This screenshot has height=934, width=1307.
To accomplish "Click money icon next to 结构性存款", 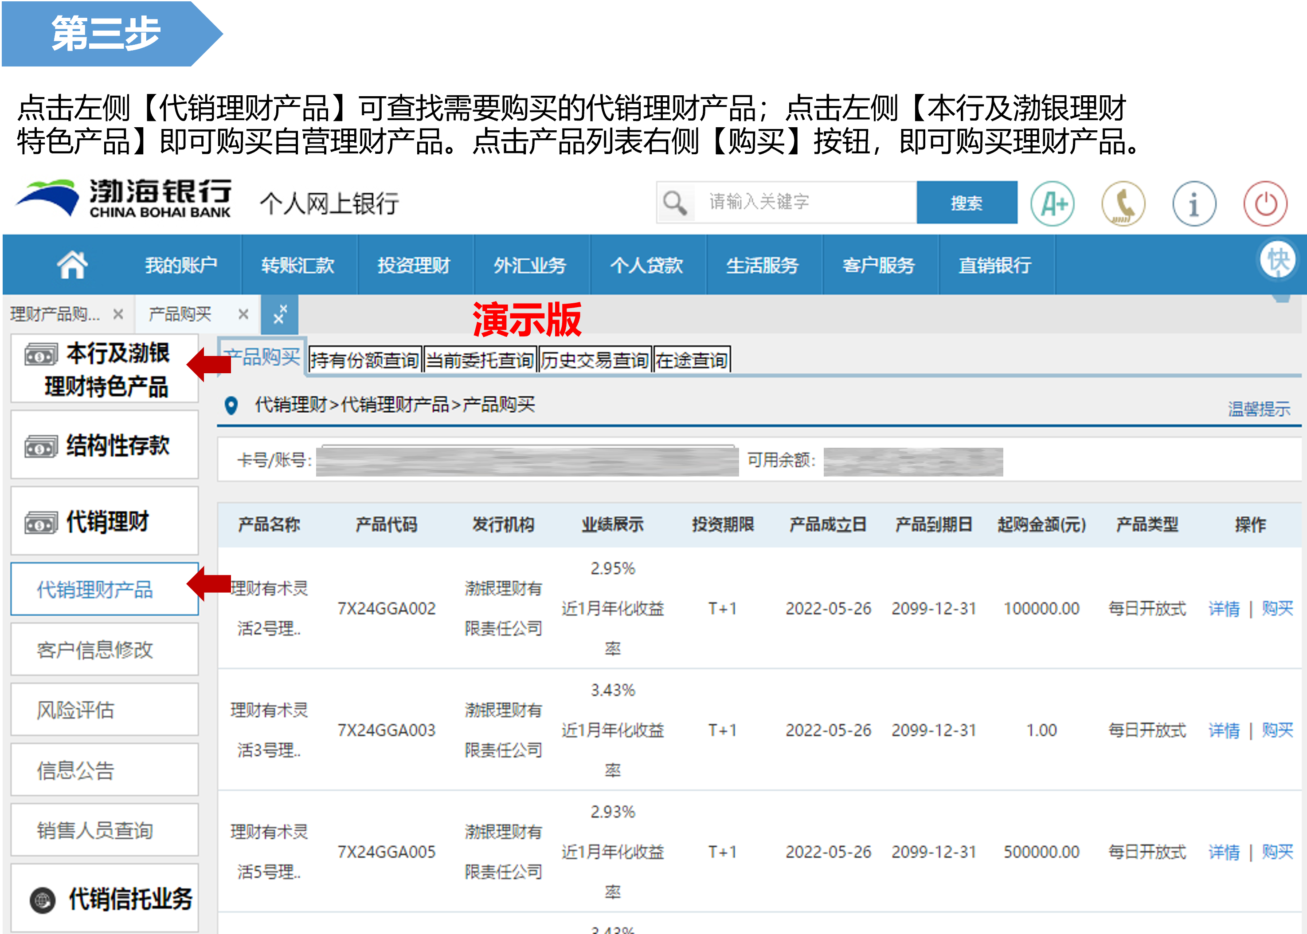I will point(41,446).
